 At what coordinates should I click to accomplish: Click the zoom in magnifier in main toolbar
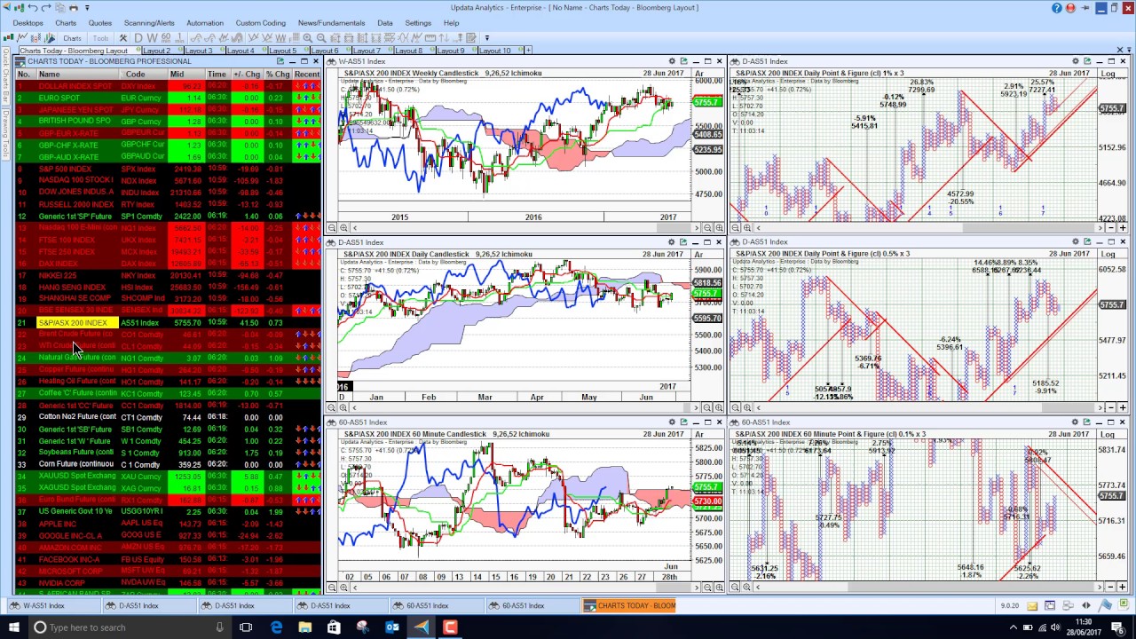coord(307,38)
